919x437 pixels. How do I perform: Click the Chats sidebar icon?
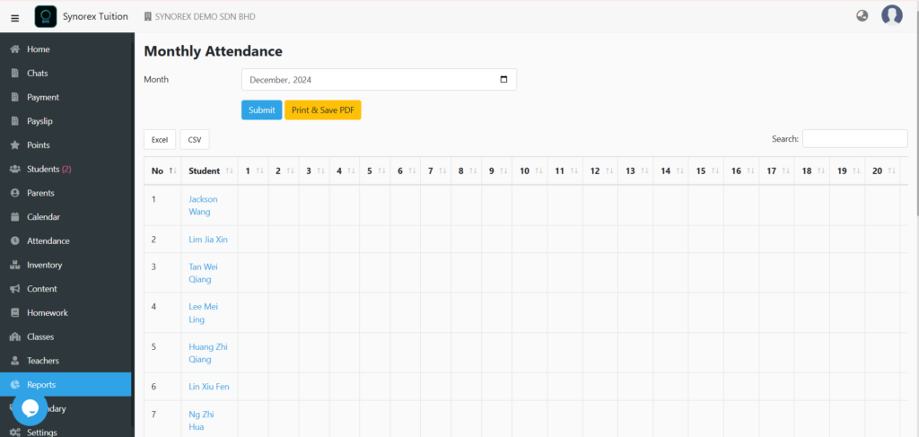[16, 74]
